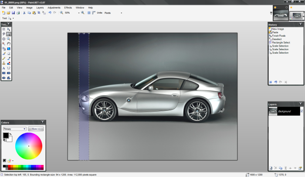The width and height of the screenshot is (305, 177).
Task: Select 'Rectangle Select' entry in History
Action: point(281,42)
